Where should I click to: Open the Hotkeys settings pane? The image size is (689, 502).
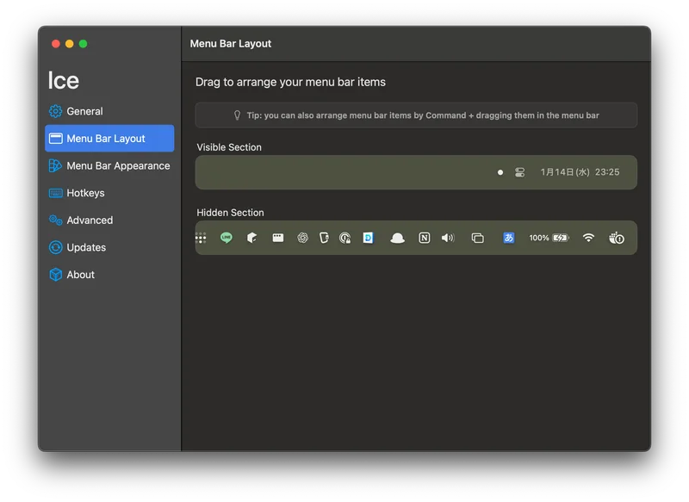click(x=85, y=193)
